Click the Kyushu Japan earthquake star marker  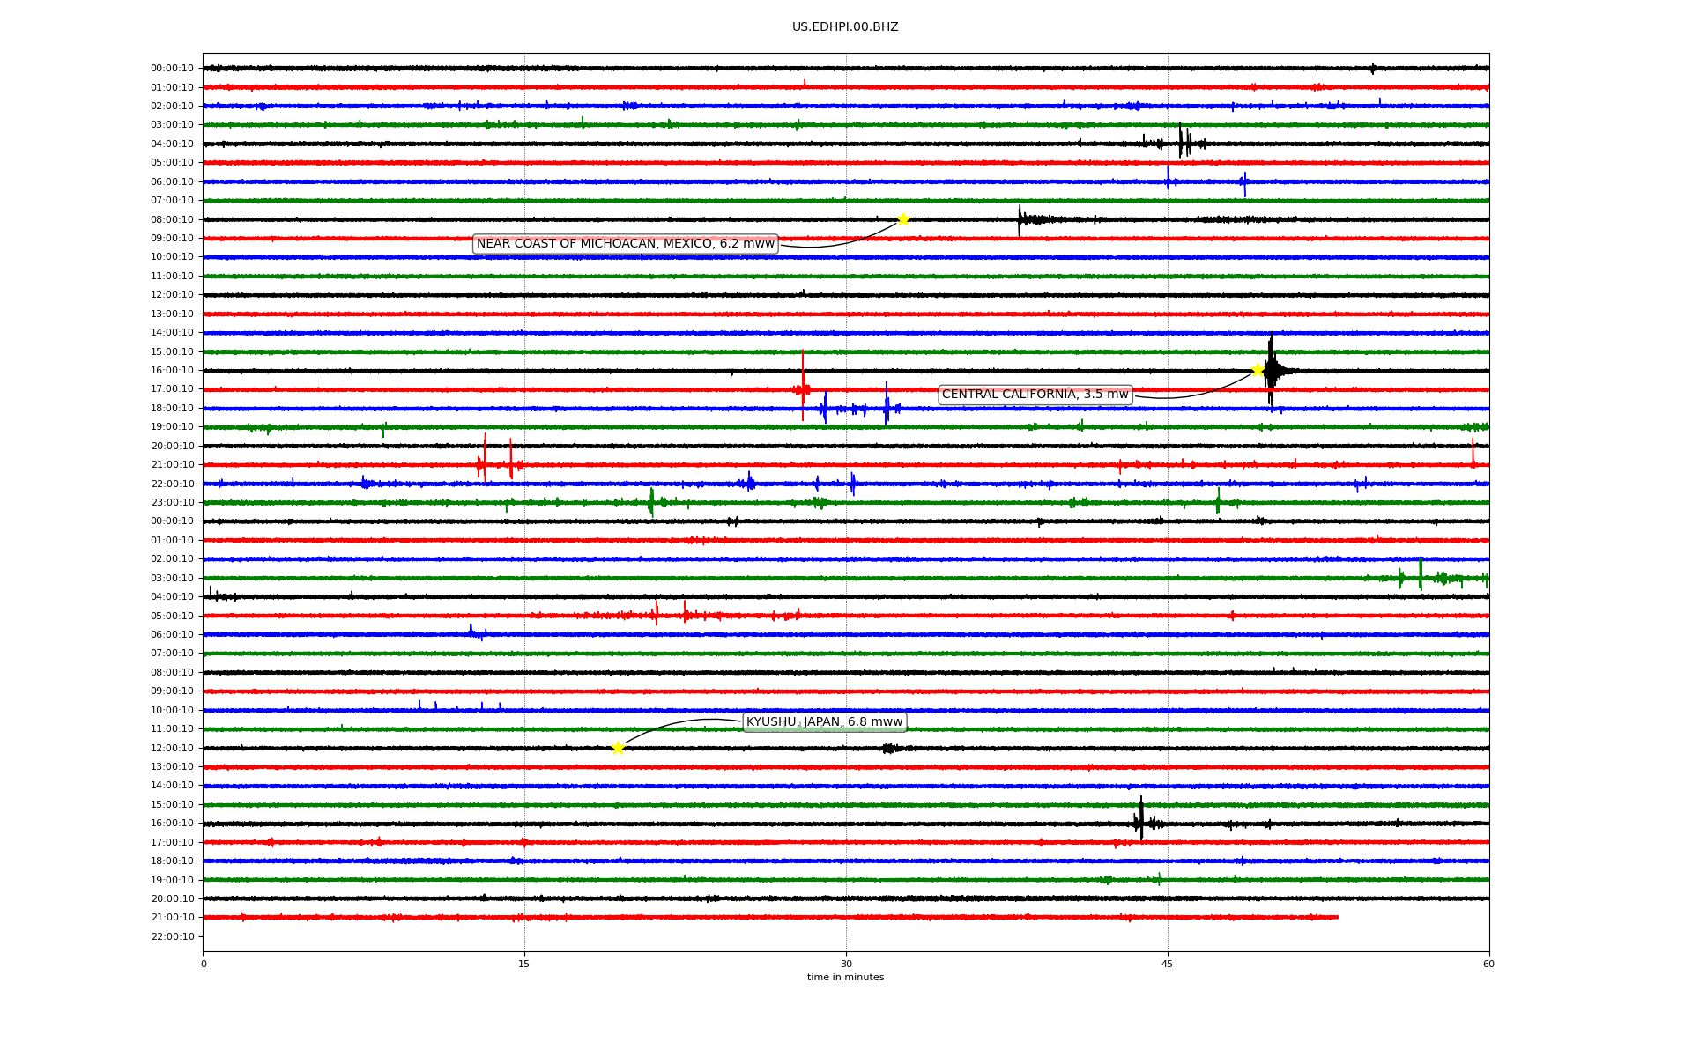pos(618,748)
